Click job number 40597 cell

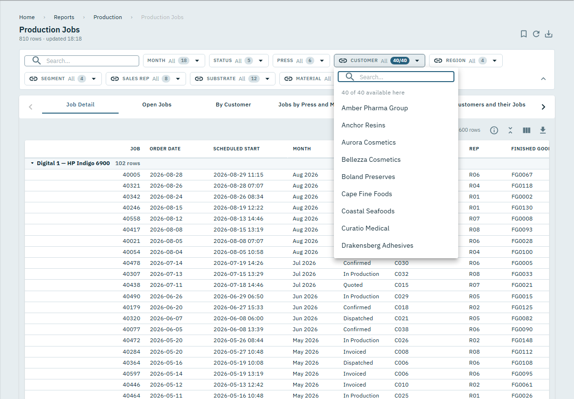132,374
